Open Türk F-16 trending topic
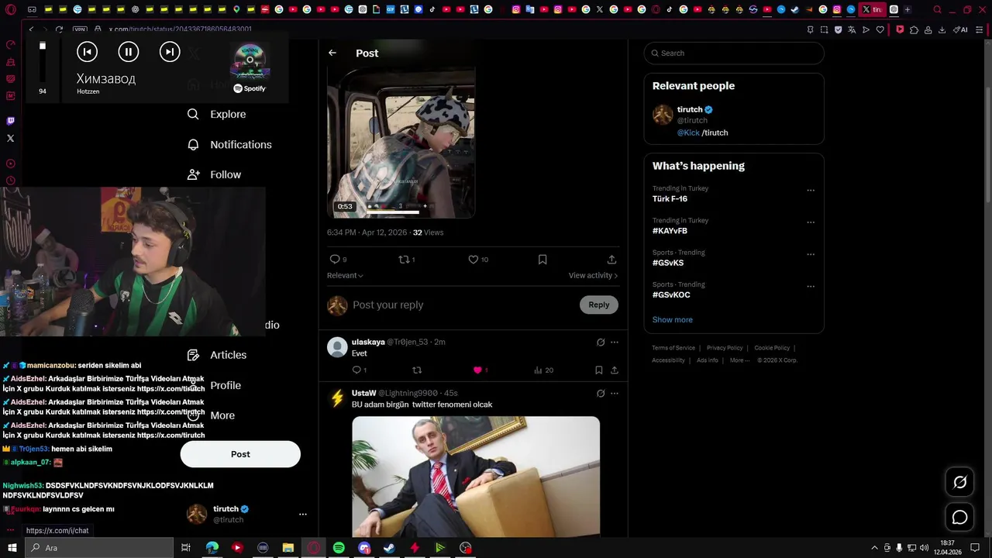This screenshot has height=558, width=992. [x=670, y=199]
